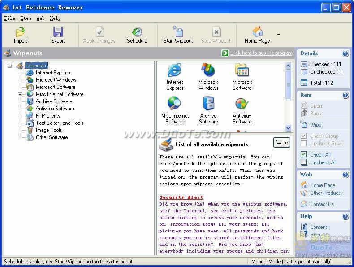The width and height of the screenshot is (354, 267).
Task: Open the Microsoft Windows large icon
Action: [x=208, y=70]
